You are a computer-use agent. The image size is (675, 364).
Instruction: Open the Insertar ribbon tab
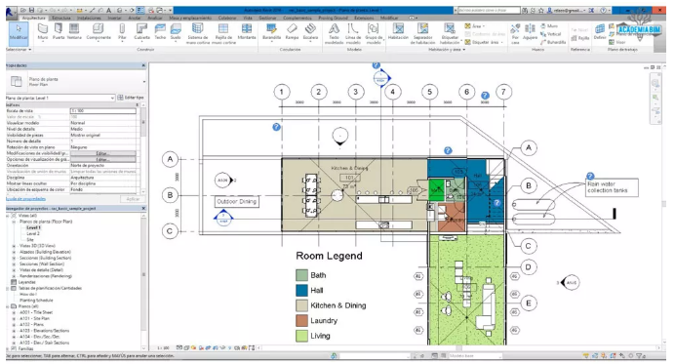tap(114, 19)
